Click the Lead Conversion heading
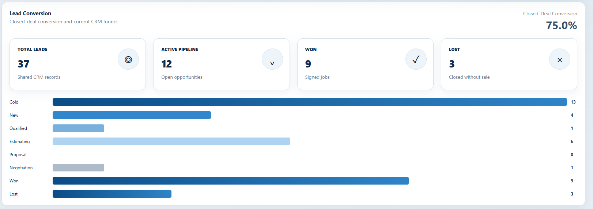The width and height of the screenshot is (593, 209). coord(30,13)
